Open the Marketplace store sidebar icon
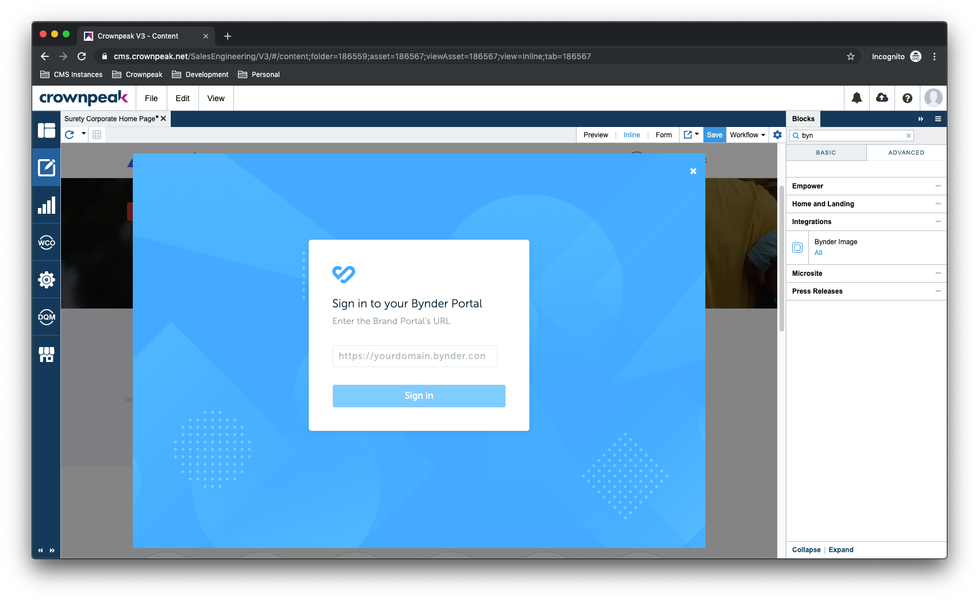Image resolution: width=979 pixels, height=601 pixels. (47, 354)
